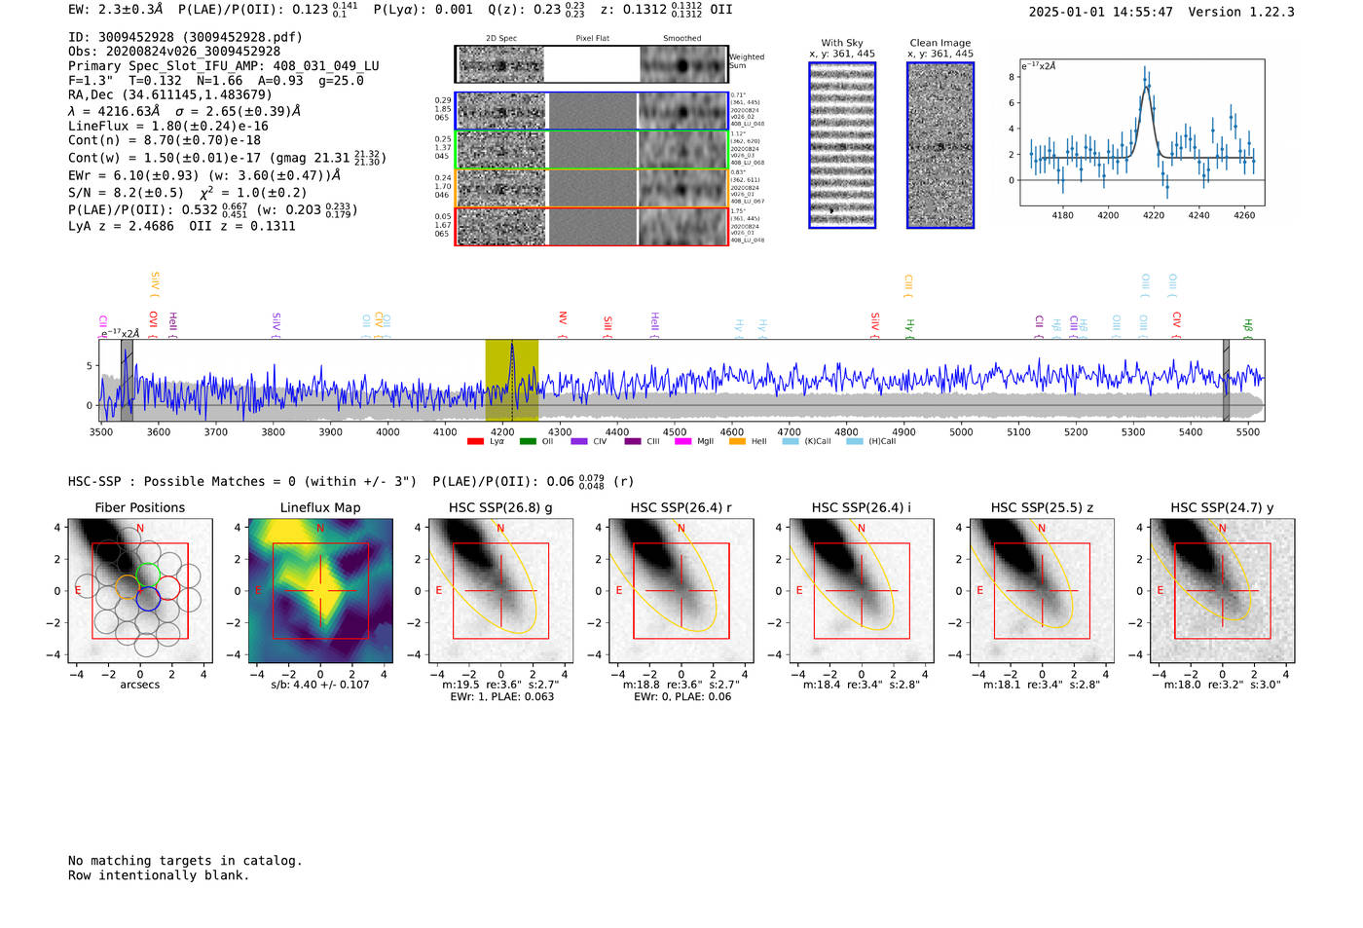This screenshot has height=928, width=1363.
Task: Click the blue-bordered 2D spectrum row
Action: coord(592,111)
